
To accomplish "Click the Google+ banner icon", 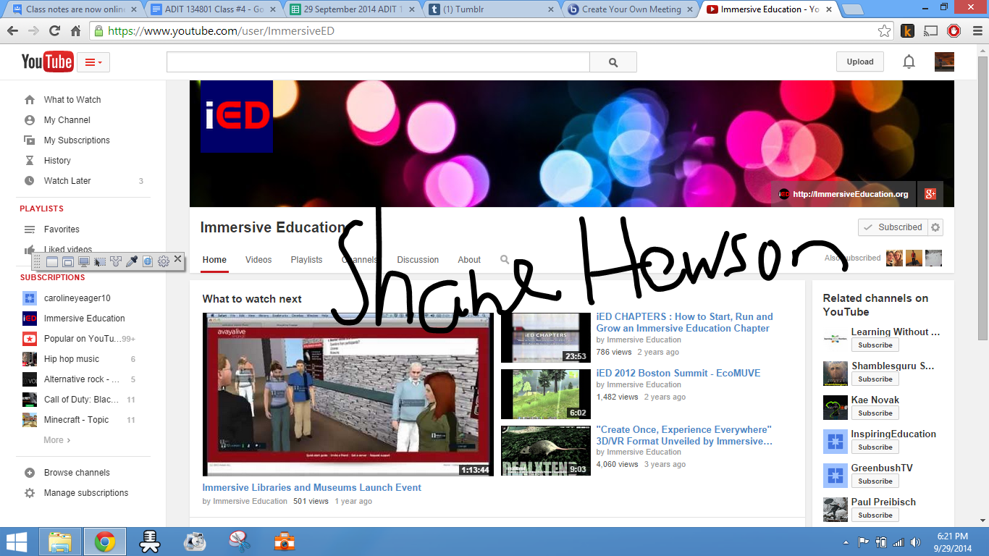I will pos(930,194).
